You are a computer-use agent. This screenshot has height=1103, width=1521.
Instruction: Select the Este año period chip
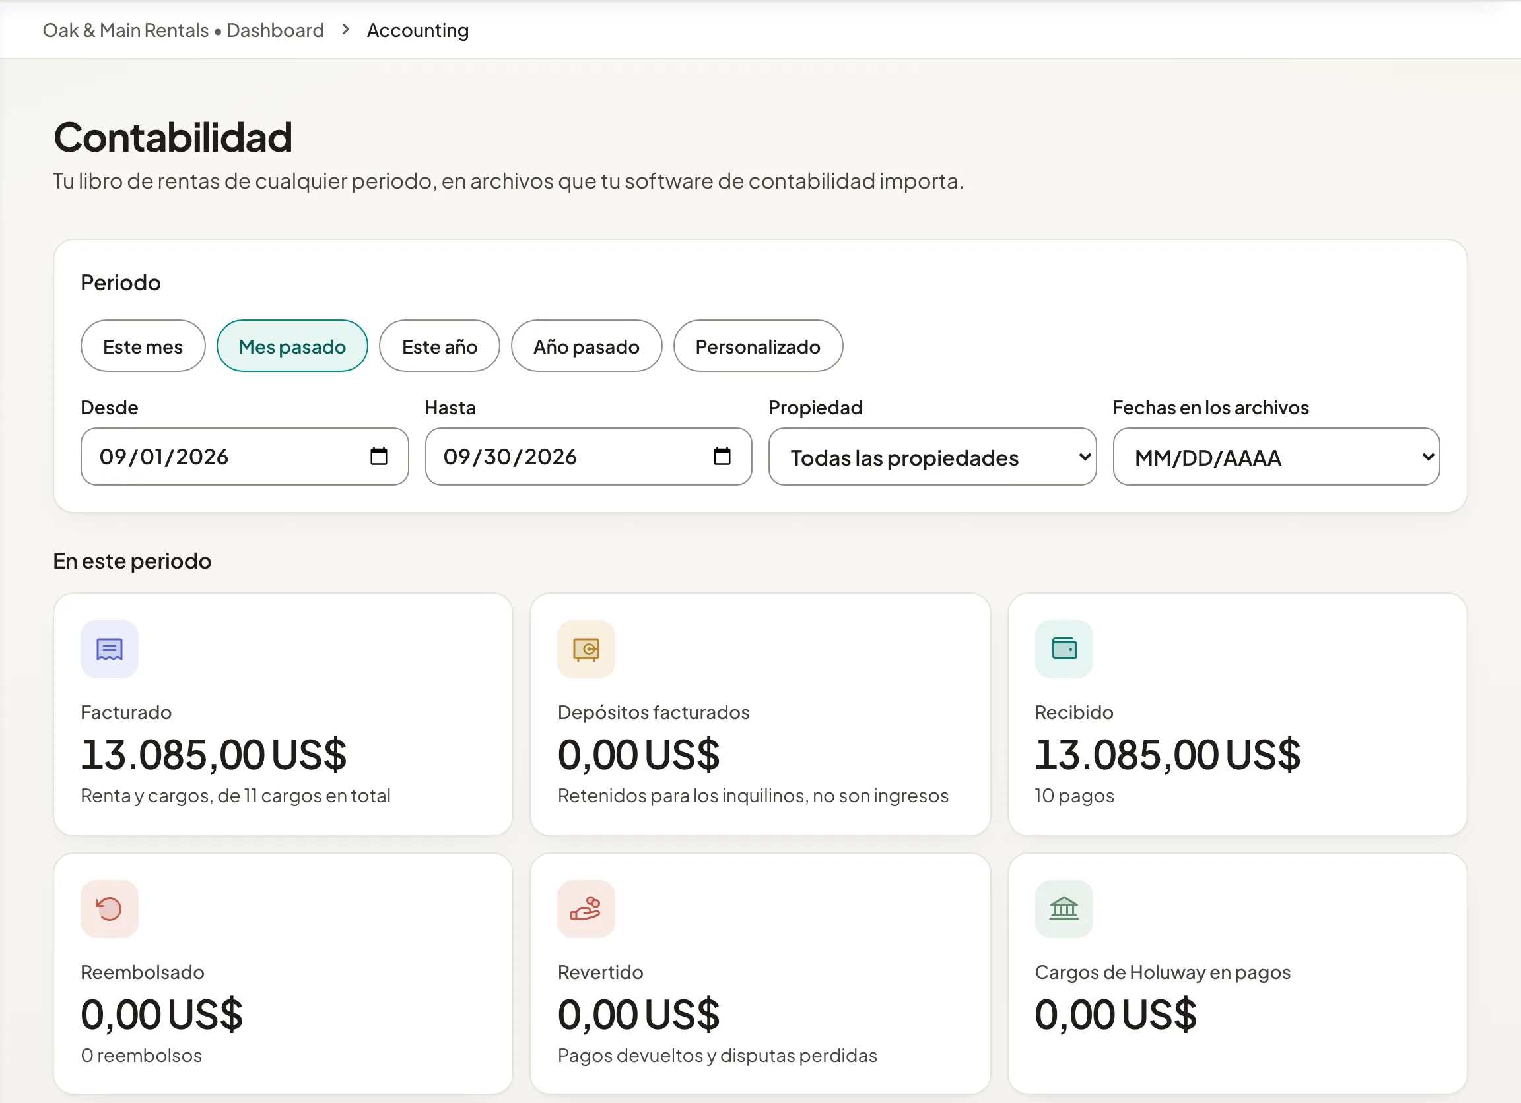(439, 346)
